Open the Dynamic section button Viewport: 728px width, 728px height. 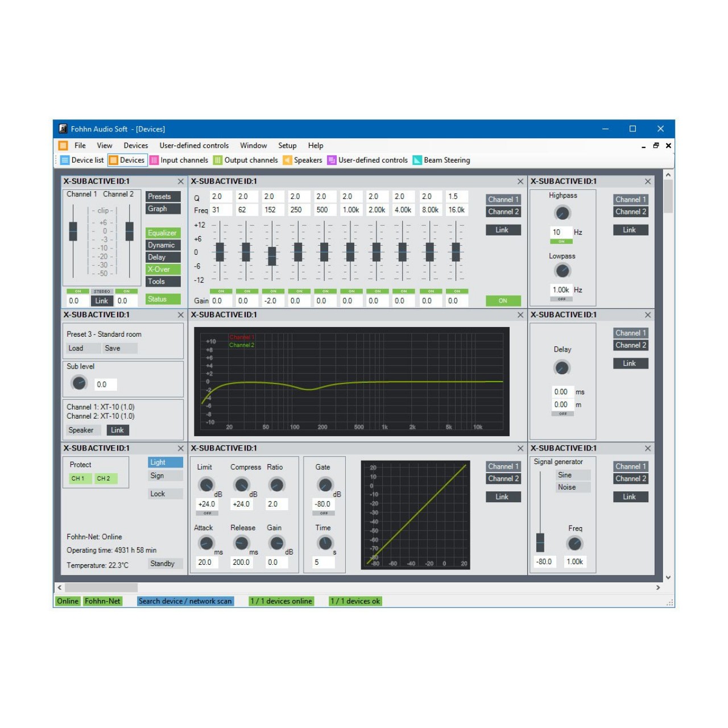tap(163, 245)
